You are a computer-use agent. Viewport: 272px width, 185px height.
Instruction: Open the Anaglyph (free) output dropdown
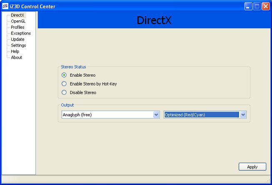click(x=111, y=115)
